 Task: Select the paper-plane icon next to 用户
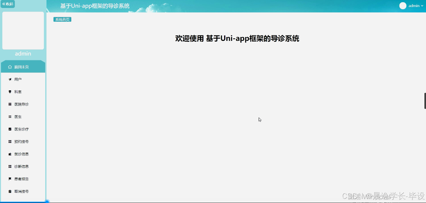tap(10, 79)
